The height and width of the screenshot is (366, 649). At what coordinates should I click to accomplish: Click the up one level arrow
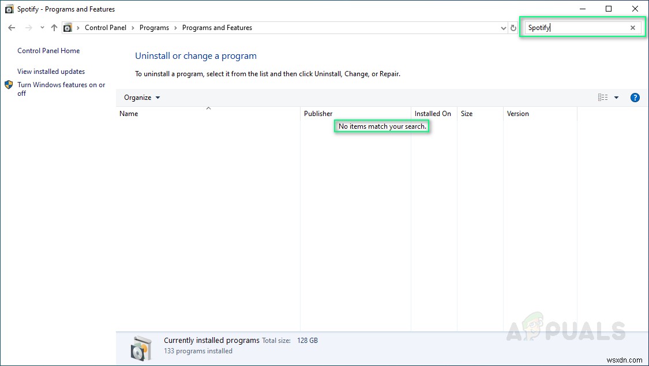(54, 27)
